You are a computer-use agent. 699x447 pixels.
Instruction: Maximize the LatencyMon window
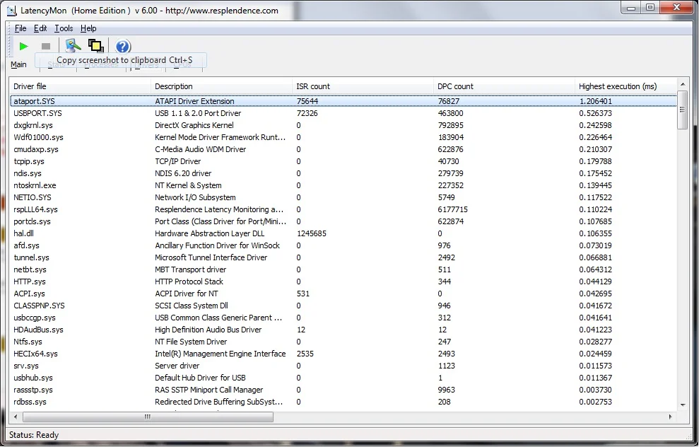[650, 8]
